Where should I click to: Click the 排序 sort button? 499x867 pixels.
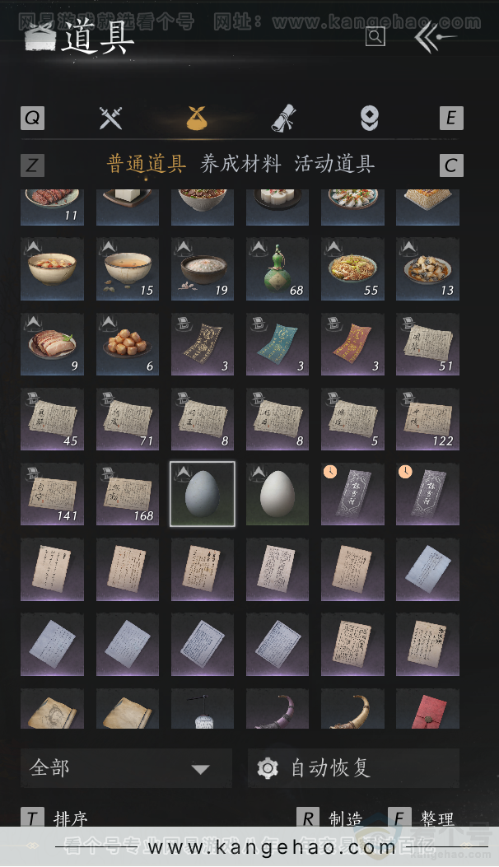[x=54, y=818]
